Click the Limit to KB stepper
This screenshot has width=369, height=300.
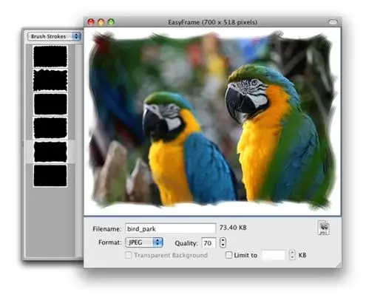292,255
